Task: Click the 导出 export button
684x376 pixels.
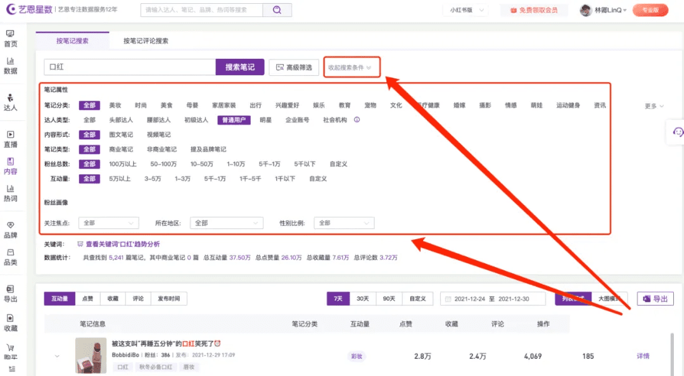Action: pyautogui.click(x=655, y=299)
